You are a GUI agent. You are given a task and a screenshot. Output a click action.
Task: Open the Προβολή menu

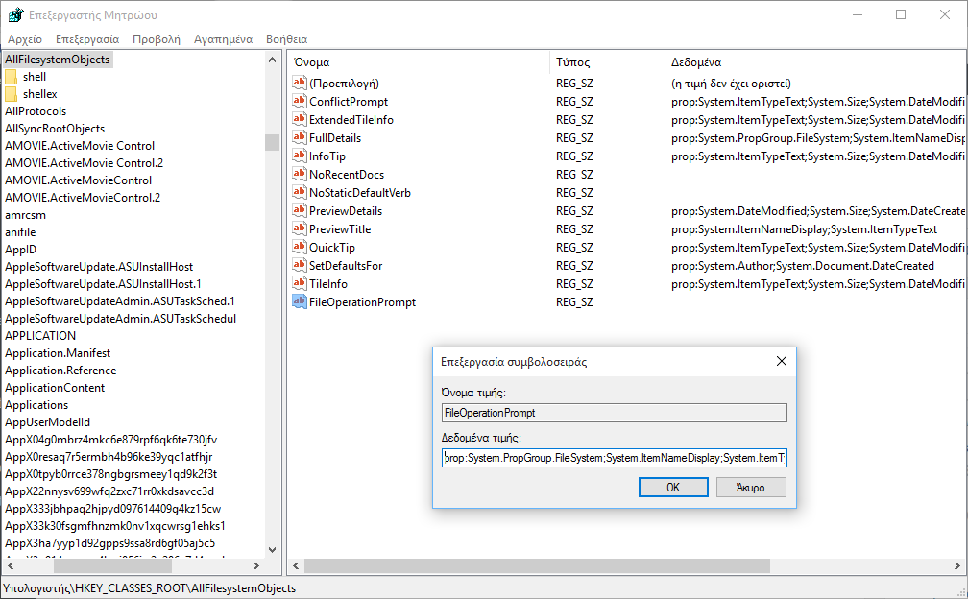[157, 39]
